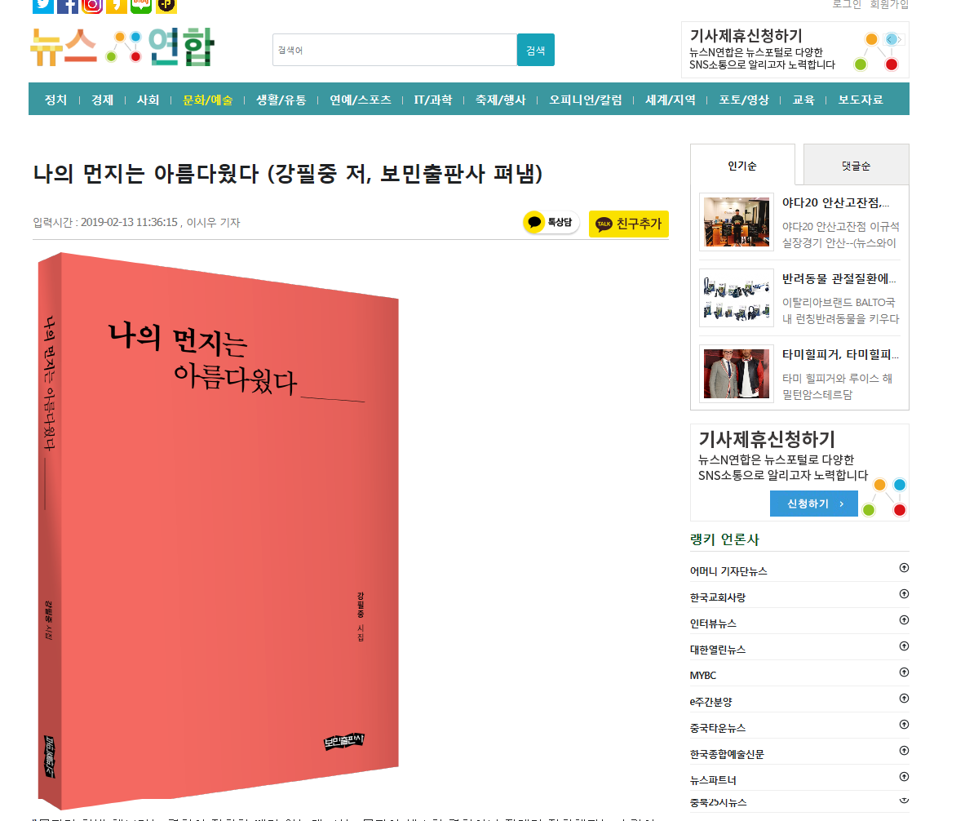Expand the 한국교회사랑 arrow icon
Screen dimensions: 965x821
coord(904,594)
